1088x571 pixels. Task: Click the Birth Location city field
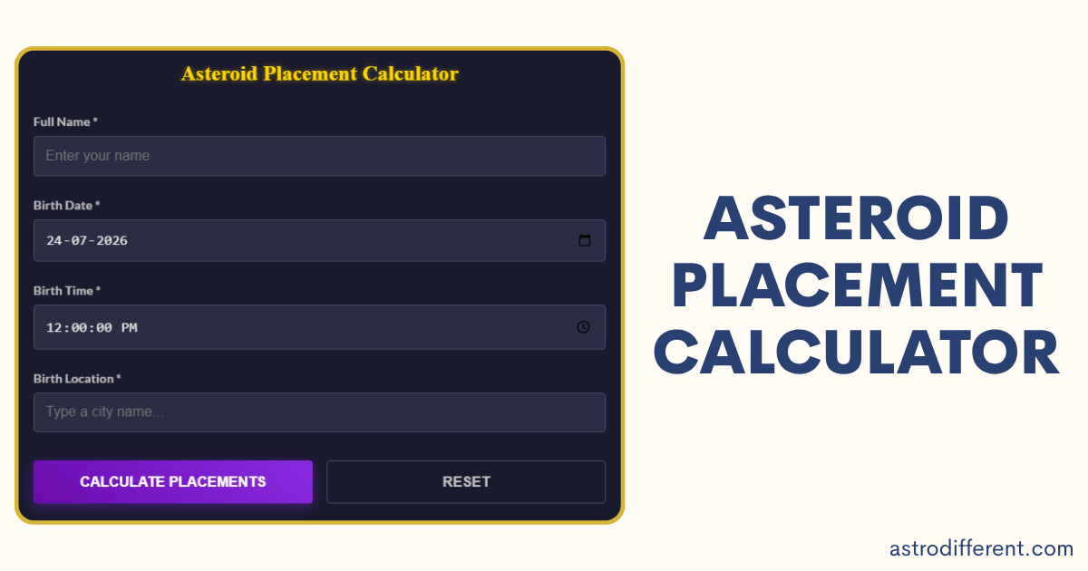click(319, 412)
